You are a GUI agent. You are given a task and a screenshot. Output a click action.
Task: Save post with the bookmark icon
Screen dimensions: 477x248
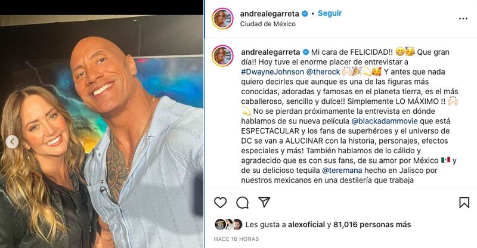[464, 202]
